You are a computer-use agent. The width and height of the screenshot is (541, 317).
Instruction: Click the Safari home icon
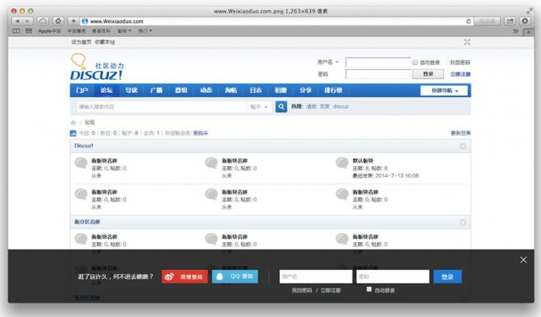(x=58, y=21)
